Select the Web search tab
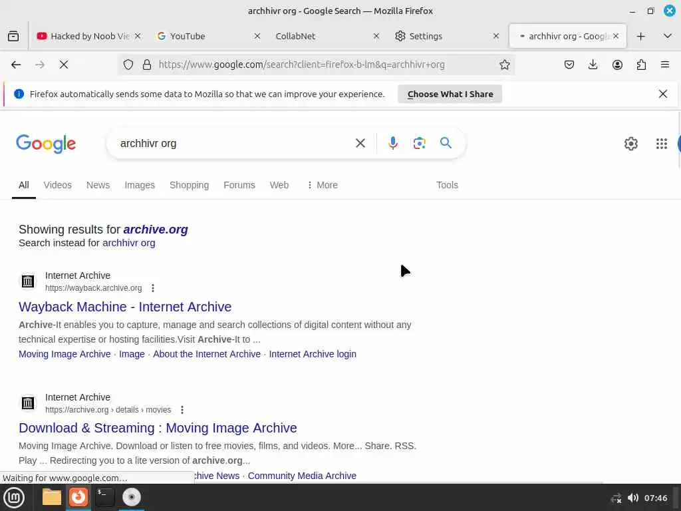 (x=279, y=185)
